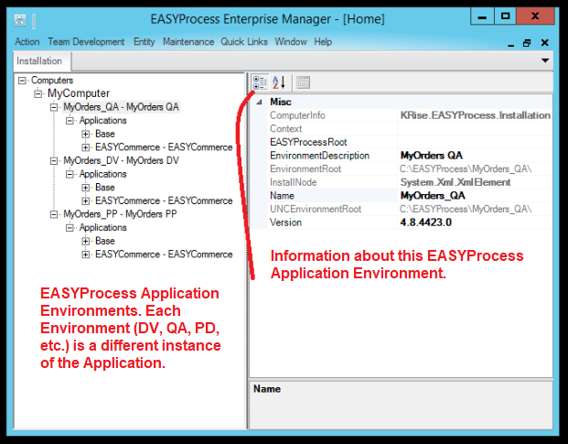Expand EASYCommerce under MyOrders_DV
Screen dimensions: 568x444
[x=86, y=200]
